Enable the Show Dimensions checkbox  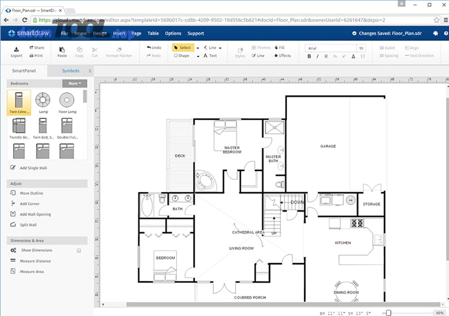point(79,251)
